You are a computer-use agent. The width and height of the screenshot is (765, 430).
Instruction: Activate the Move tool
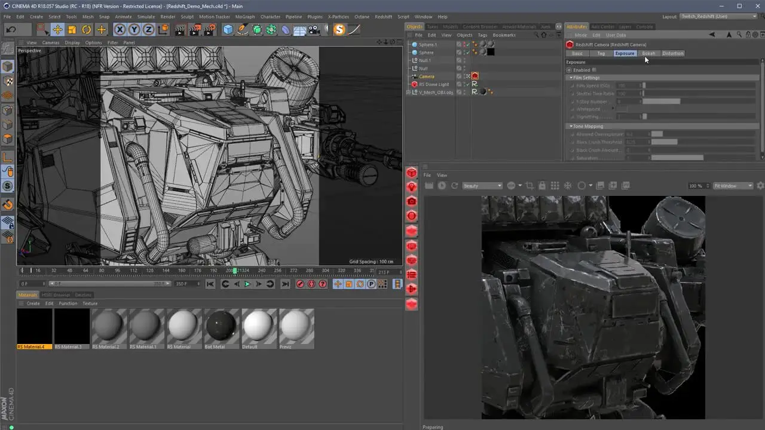click(x=57, y=29)
